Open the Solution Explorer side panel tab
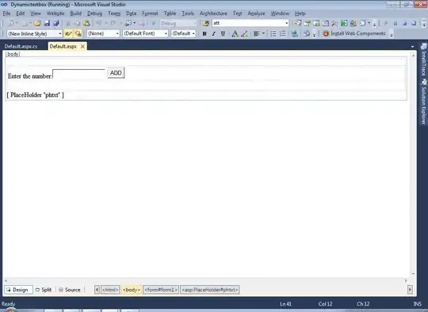 click(x=423, y=102)
